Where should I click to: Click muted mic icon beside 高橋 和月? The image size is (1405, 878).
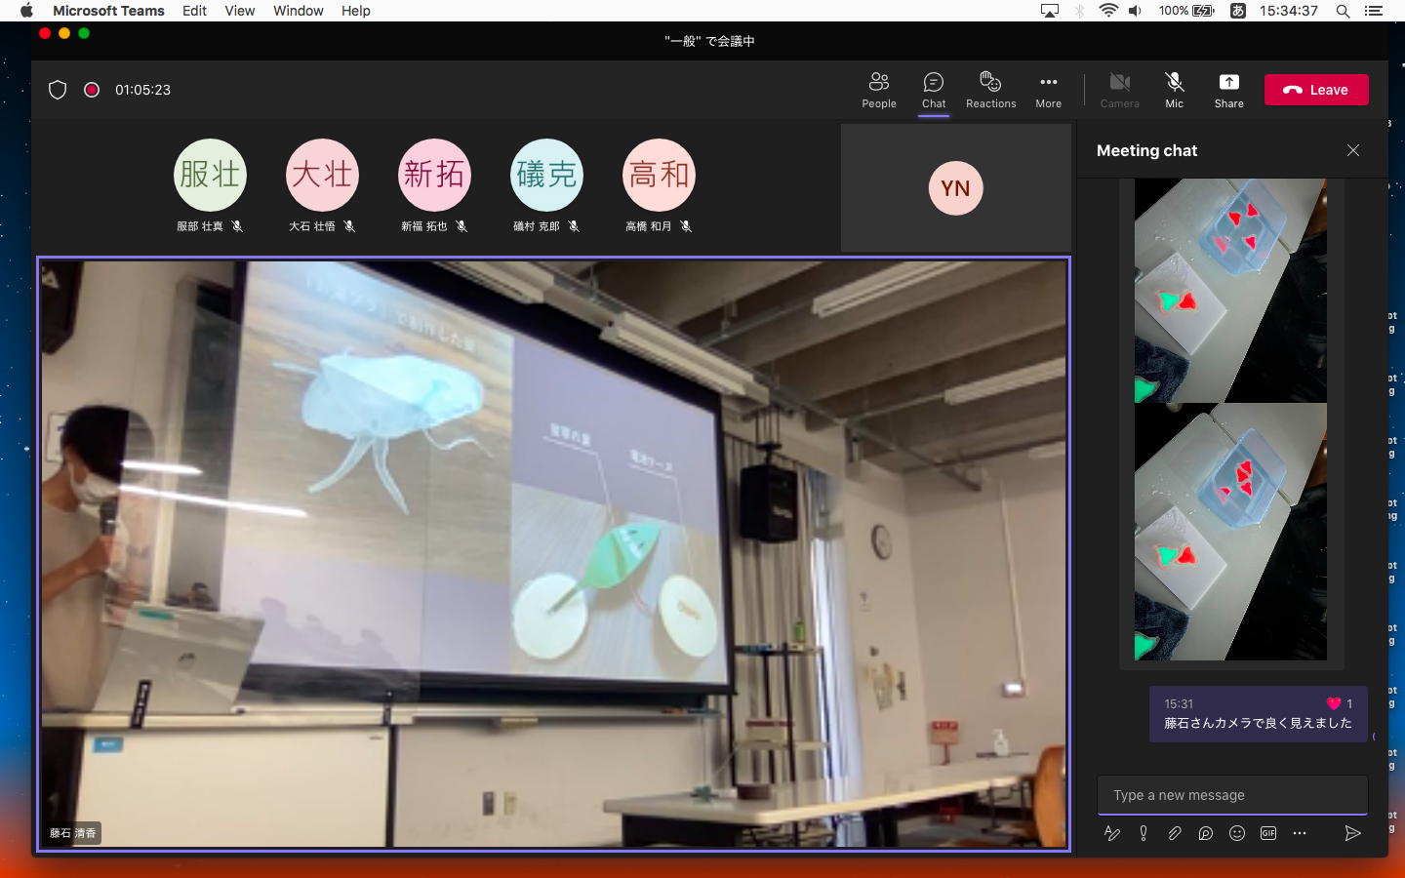[686, 226]
